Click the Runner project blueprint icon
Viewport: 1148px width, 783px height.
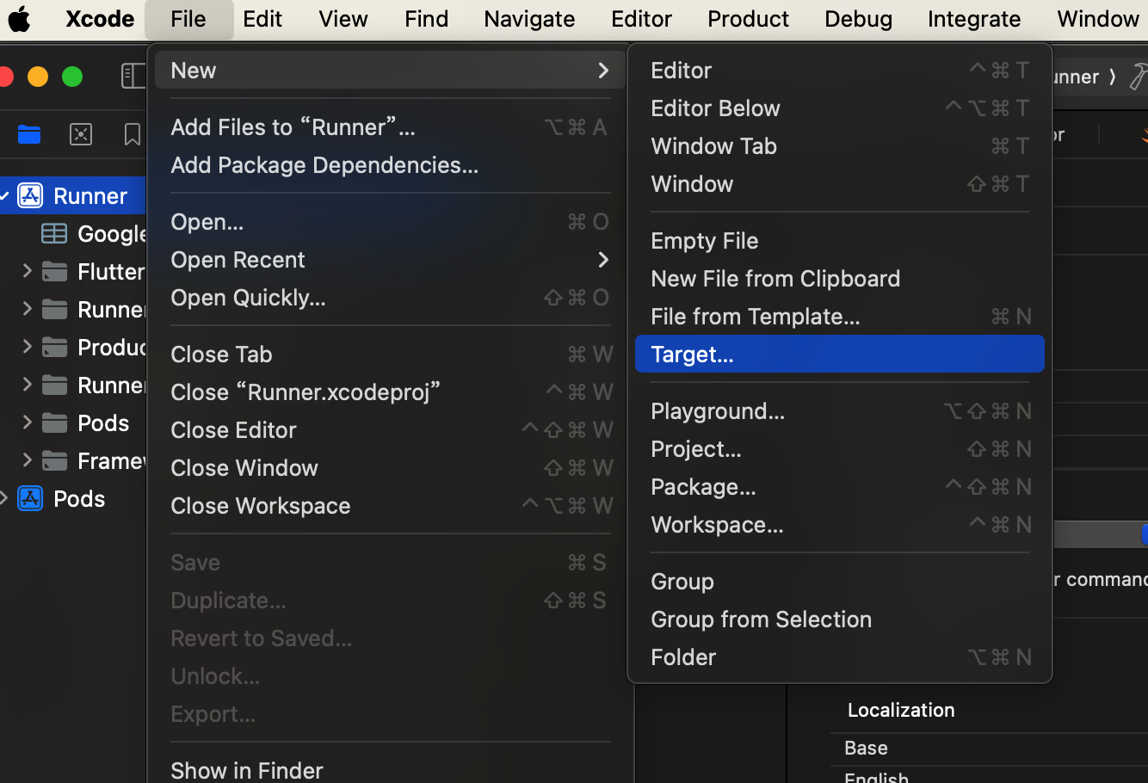30,195
